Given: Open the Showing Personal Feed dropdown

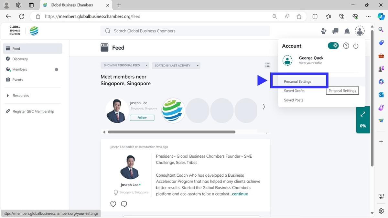Looking at the screenshot, I should click(x=125, y=66).
